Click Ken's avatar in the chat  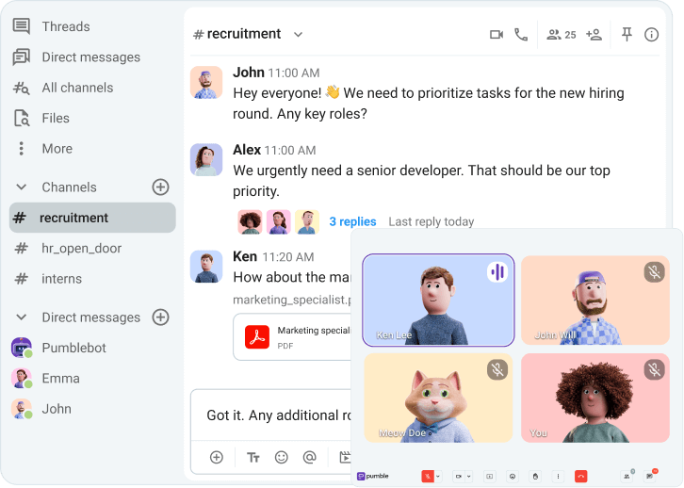(x=206, y=267)
